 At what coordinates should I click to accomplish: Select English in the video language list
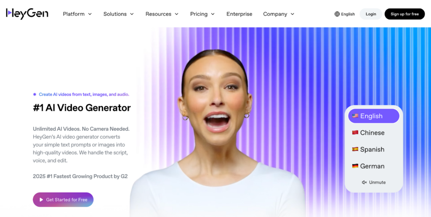click(374, 116)
